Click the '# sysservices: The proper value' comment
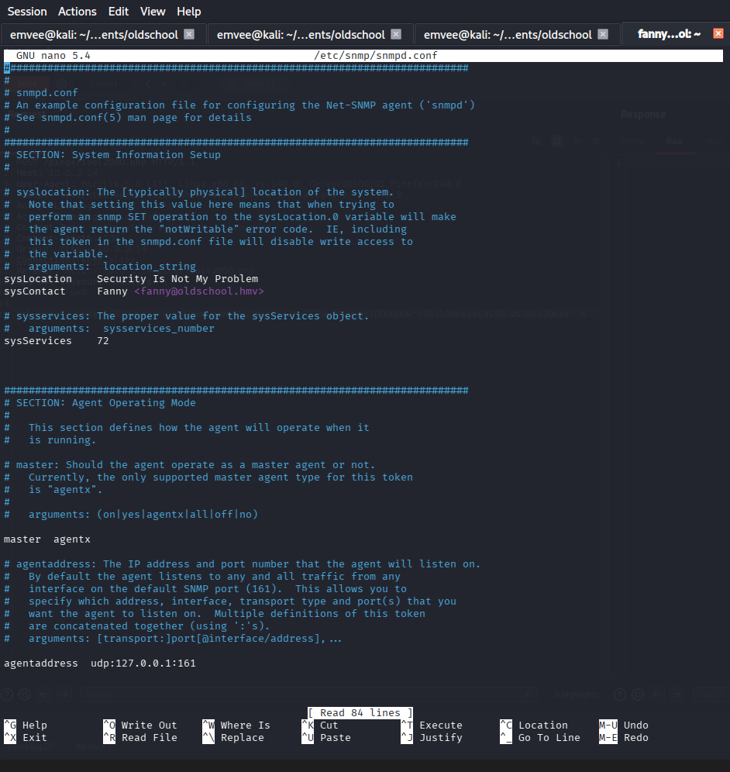Screen dimensions: 730x772 coord(187,316)
